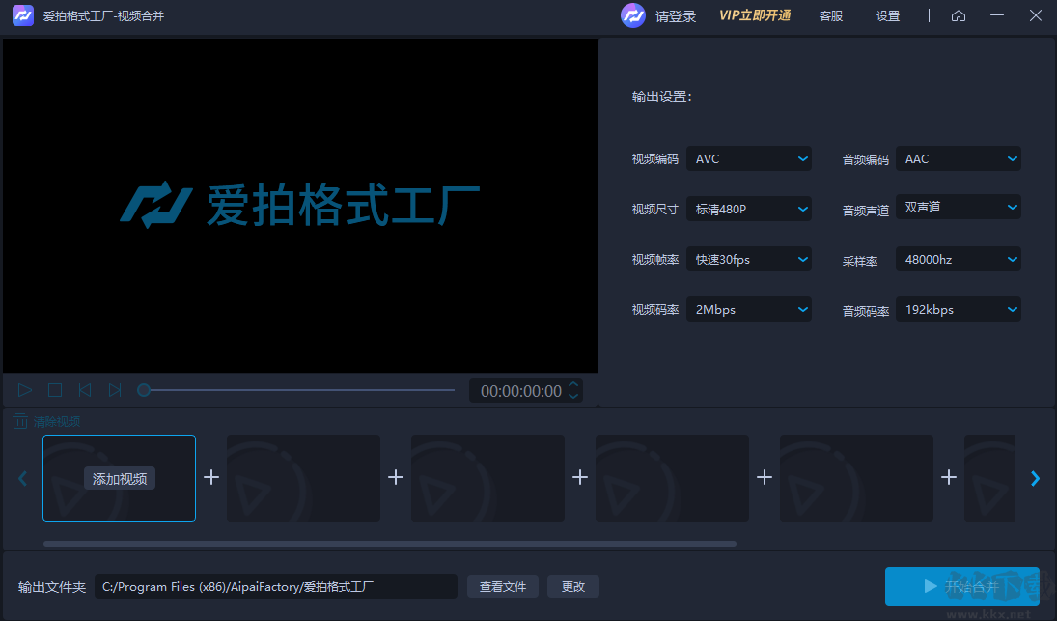Click the previous-frame skip icon
The width and height of the screenshot is (1057, 621).
tap(85, 389)
